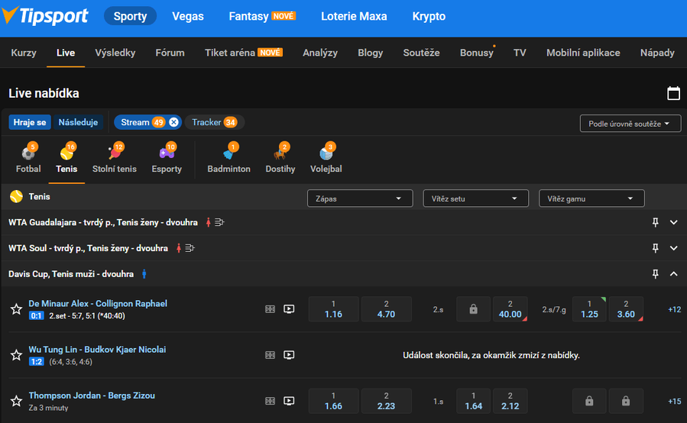Toggle the Tracker 34 filter

214,122
